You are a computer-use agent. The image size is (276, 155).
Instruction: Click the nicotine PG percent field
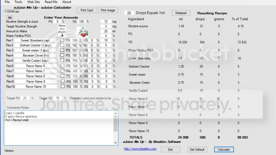57,22
